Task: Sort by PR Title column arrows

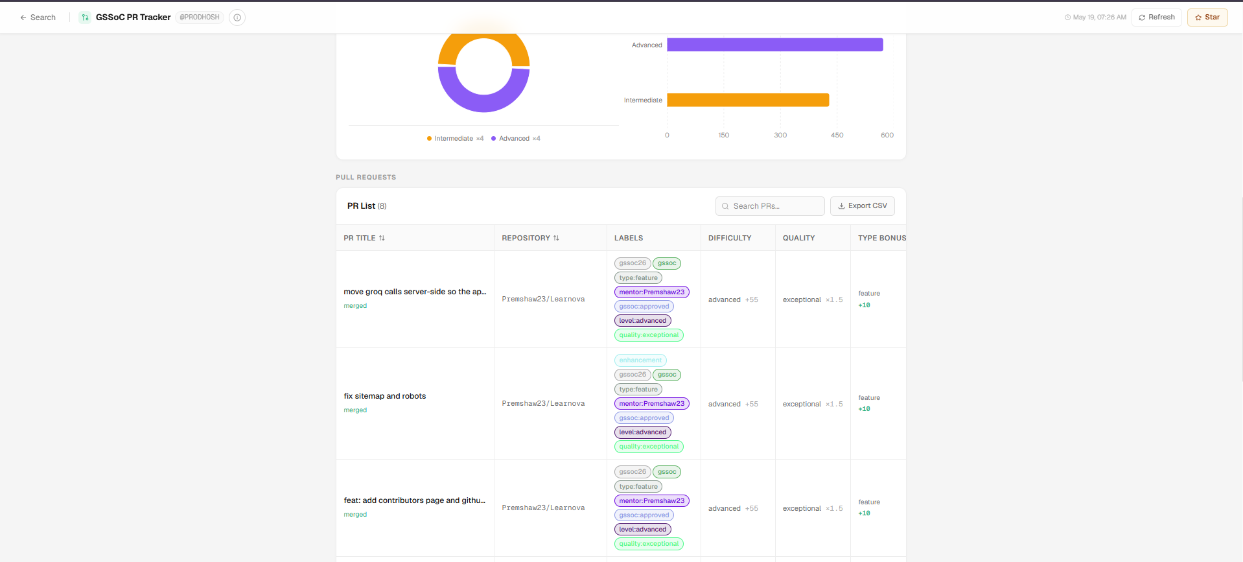Action: point(382,238)
